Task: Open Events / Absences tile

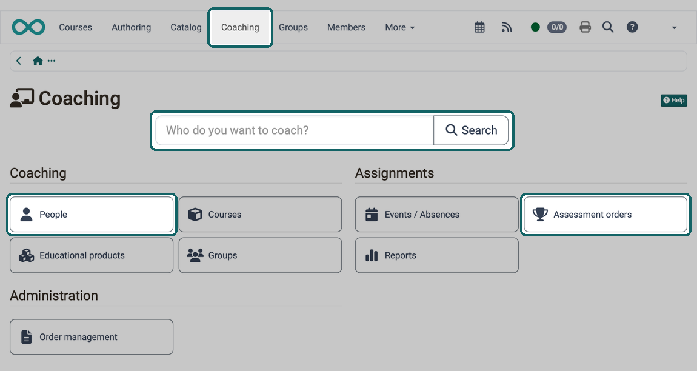Action: (436, 215)
